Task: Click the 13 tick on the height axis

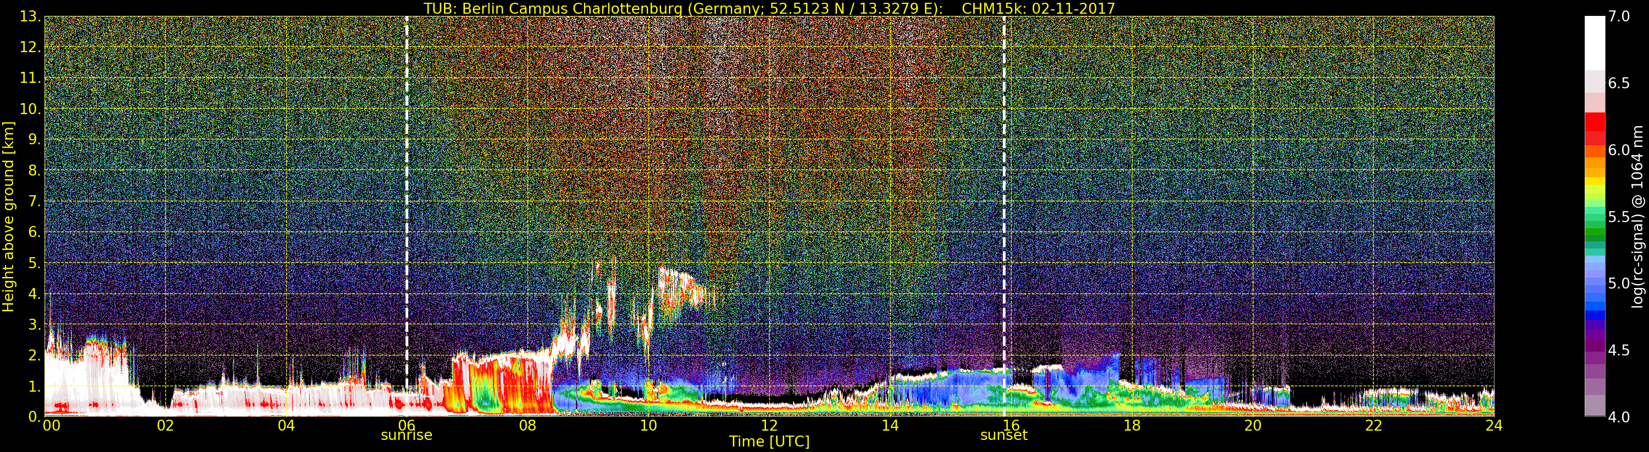Action: pos(30,16)
